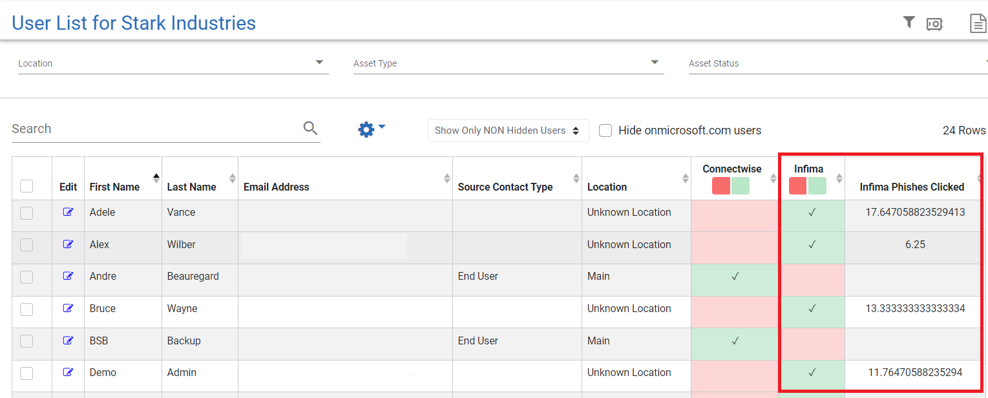Select the Alex Wilber row checkbox
The width and height of the screenshot is (988, 398).
(x=26, y=245)
